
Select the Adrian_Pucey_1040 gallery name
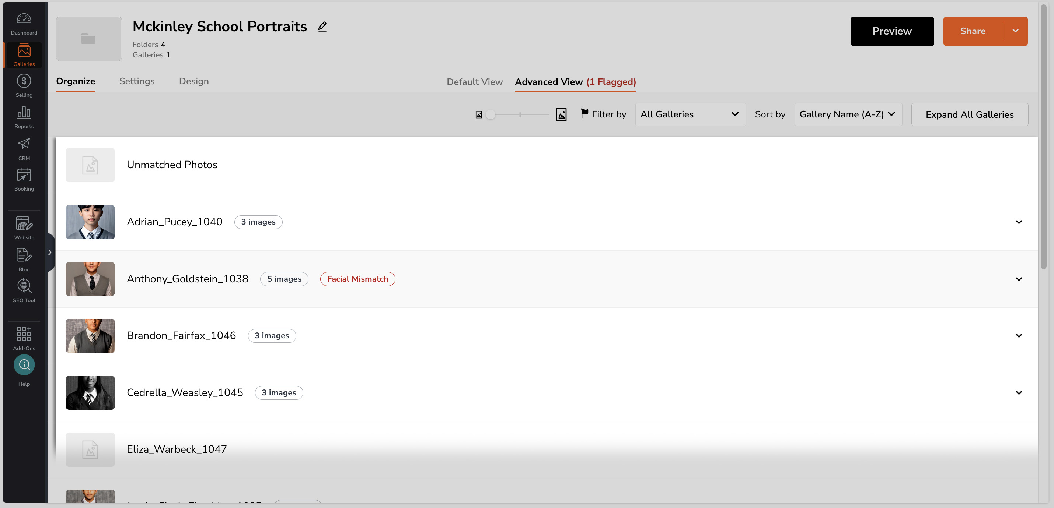[x=174, y=222]
